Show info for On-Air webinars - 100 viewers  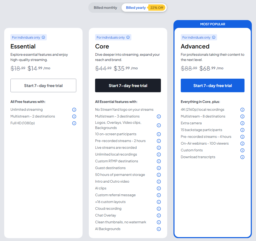pyautogui.click(x=242, y=144)
